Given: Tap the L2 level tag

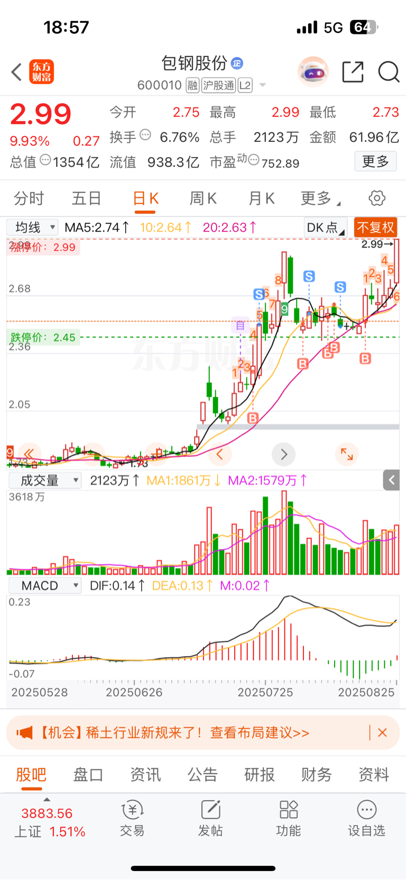Looking at the screenshot, I should [x=245, y=85].
